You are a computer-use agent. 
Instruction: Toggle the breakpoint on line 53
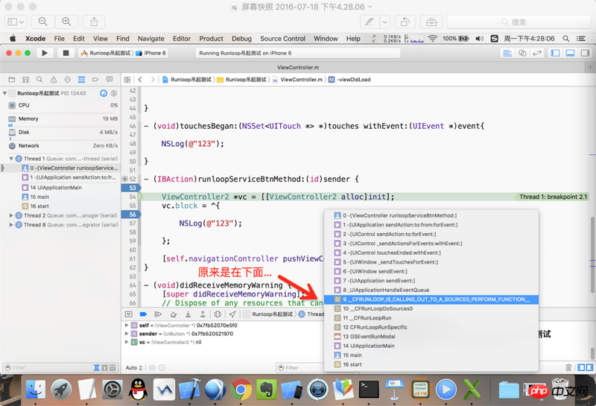(x=132, y=188)
